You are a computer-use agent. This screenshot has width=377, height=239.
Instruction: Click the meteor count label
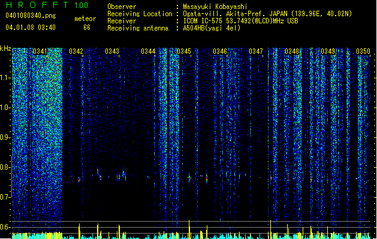(x=85, y=19)
